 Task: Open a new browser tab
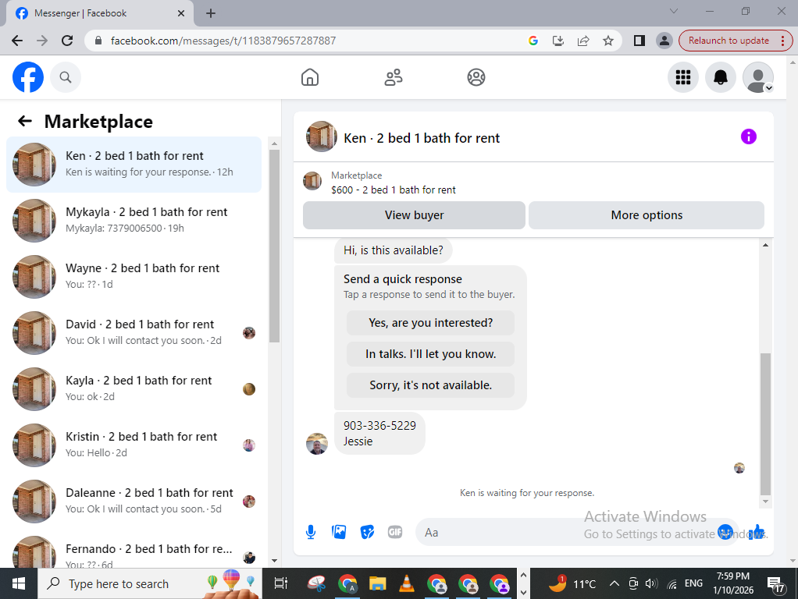[x=211, y=13]
